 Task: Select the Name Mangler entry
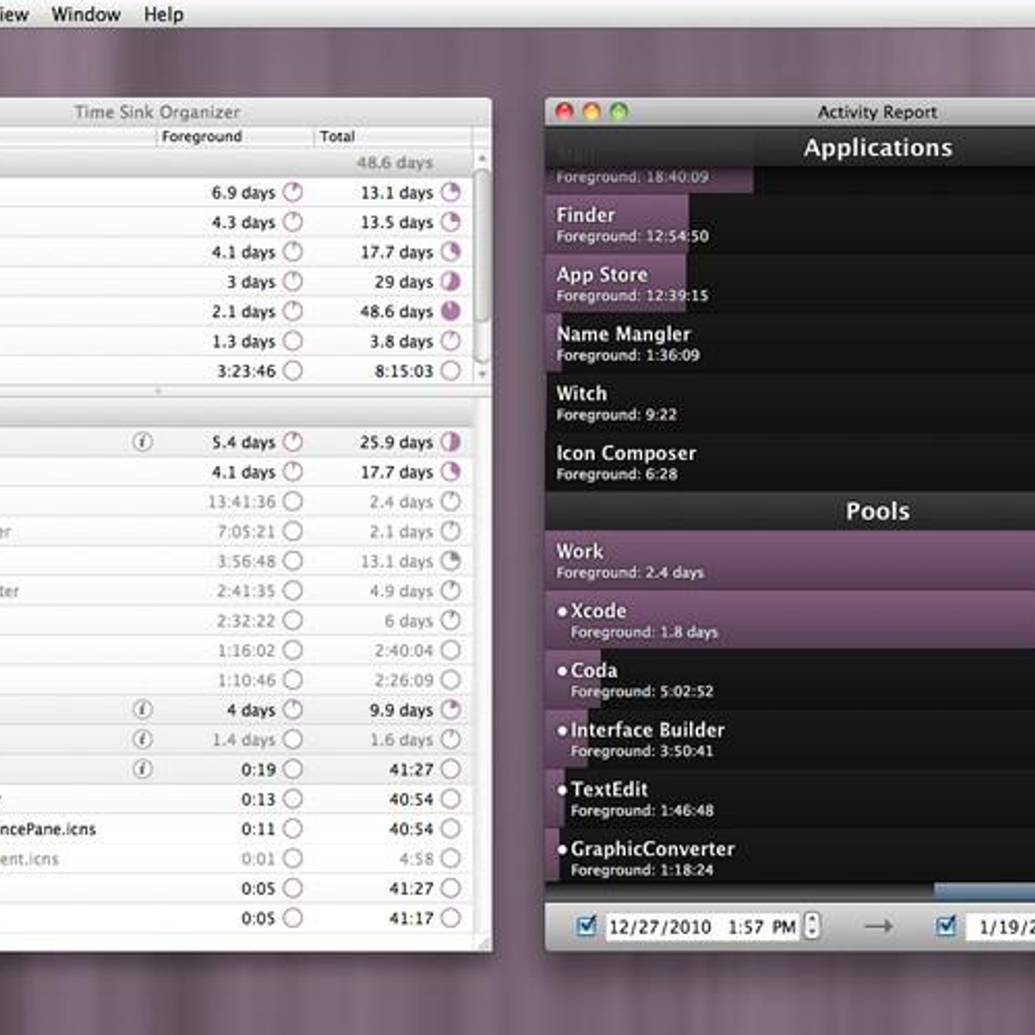(x=790, y=343)
